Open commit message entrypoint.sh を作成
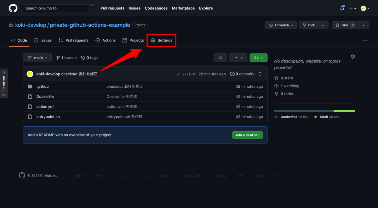The width and height of the screenshot is (378, 208). 124,117
